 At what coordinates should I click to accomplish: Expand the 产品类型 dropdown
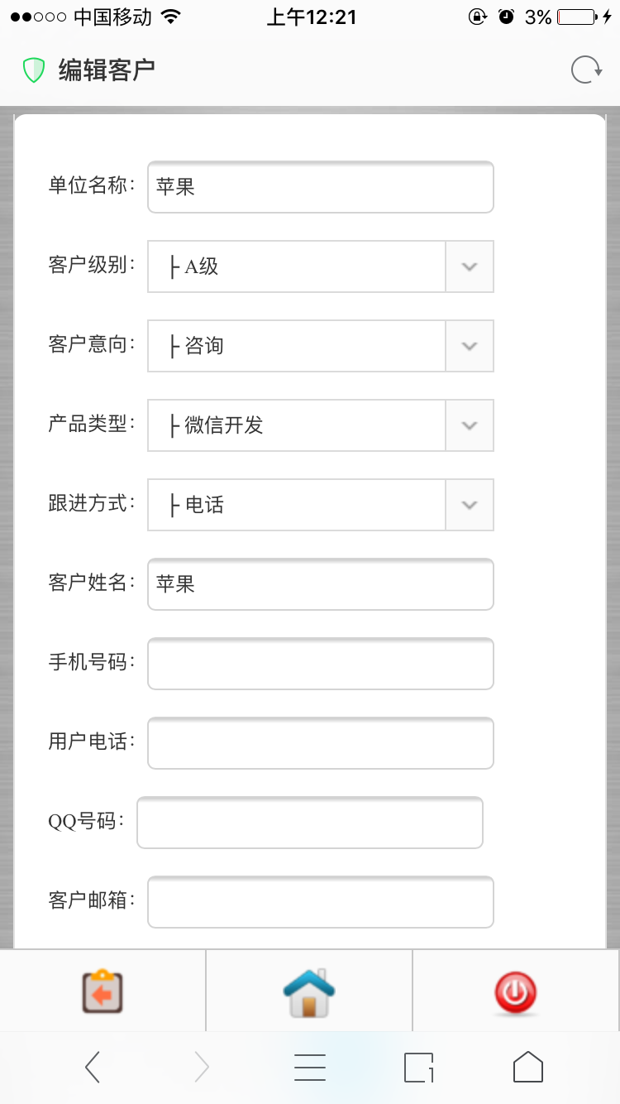pyautogui.click(x=321, y=425)
